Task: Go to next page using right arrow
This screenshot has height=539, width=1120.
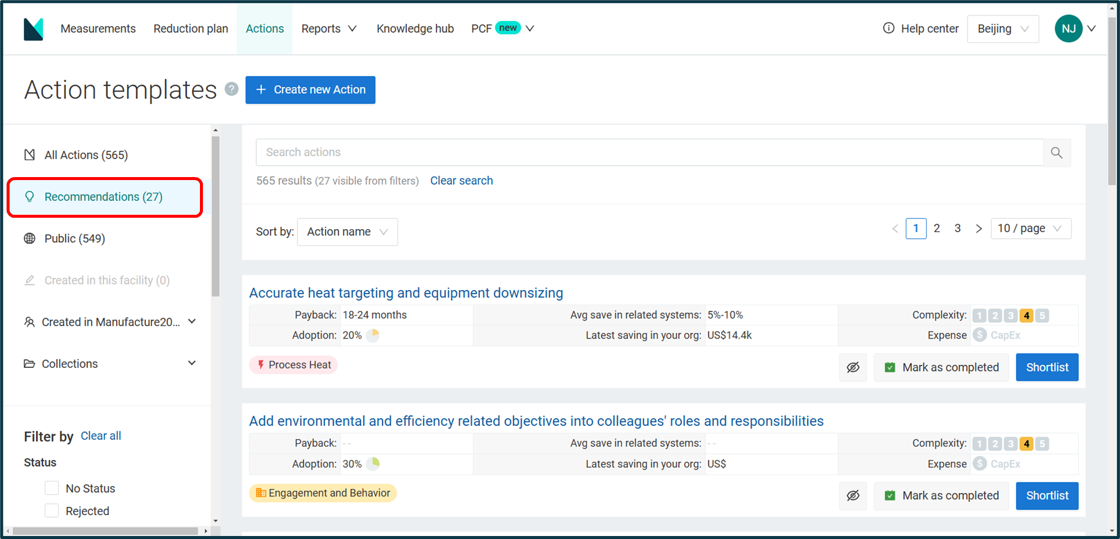Action: tap(979, 229)
